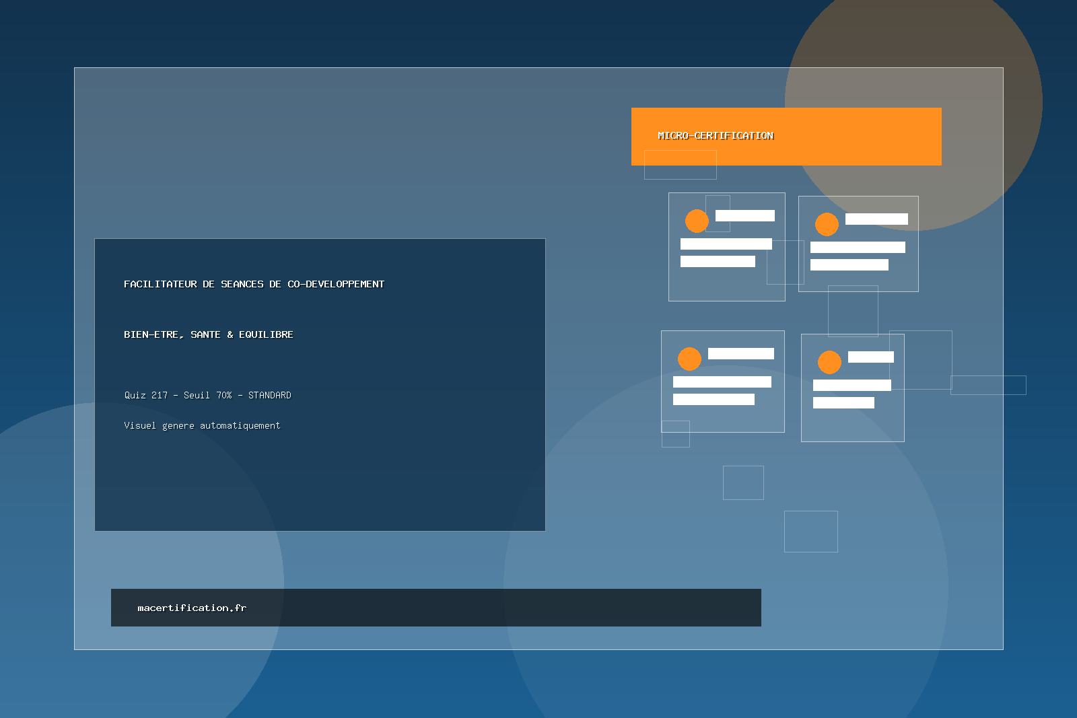
Task: Click the middle white line in bottom-right card
Action: point(852,385)
